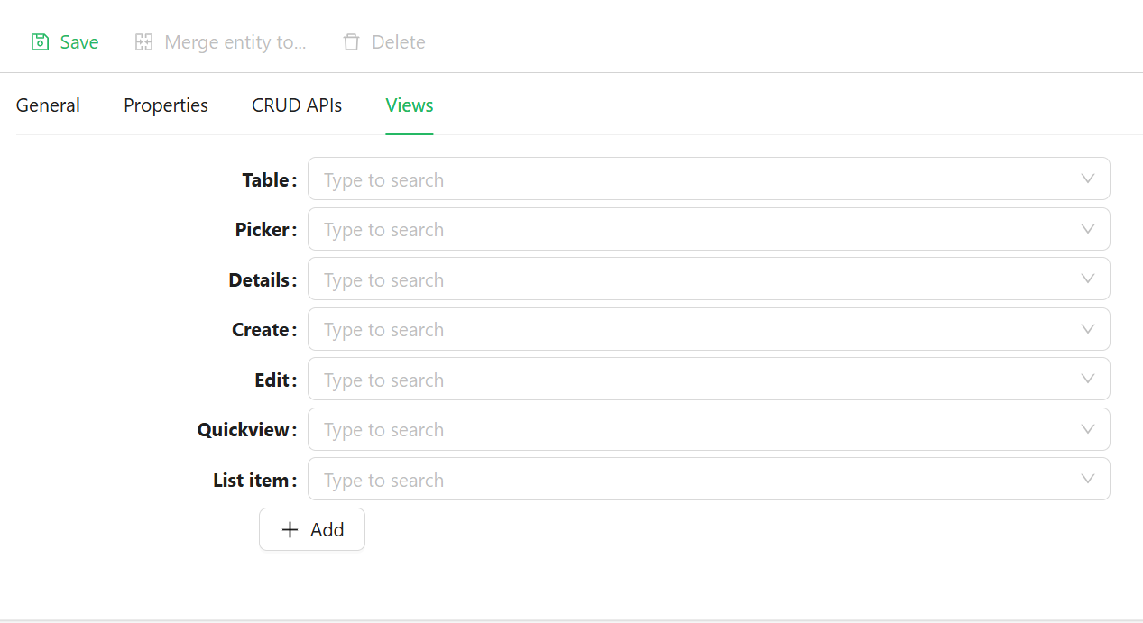Click the Save text label
Image resolution: width=1143 pixels, height=623 pixels.
click(79, 42)
